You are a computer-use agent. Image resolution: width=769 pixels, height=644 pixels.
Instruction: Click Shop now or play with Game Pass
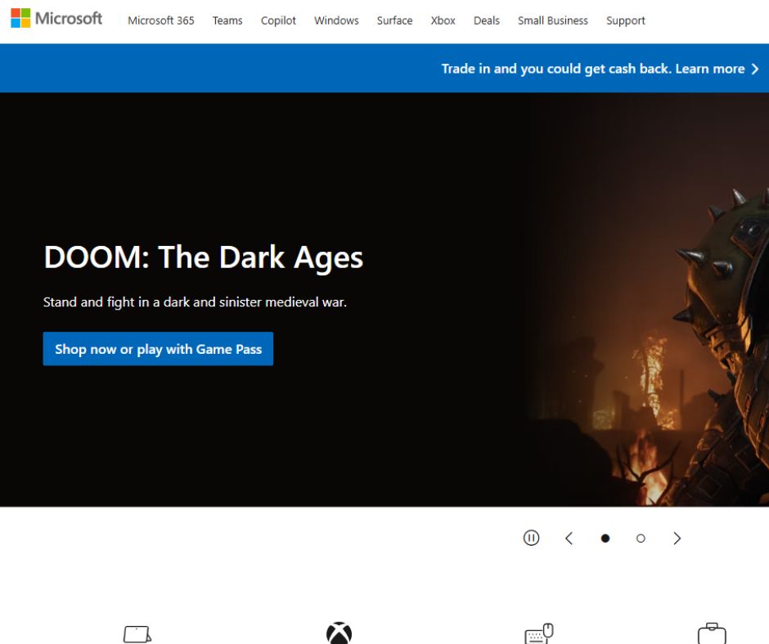[158, 348]
